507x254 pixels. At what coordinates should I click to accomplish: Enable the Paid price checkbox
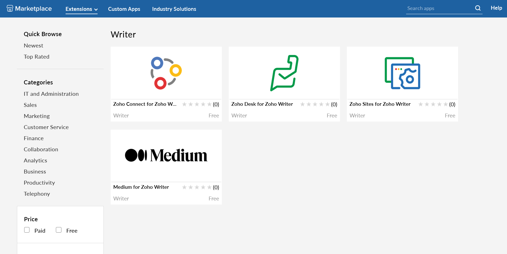27,230
